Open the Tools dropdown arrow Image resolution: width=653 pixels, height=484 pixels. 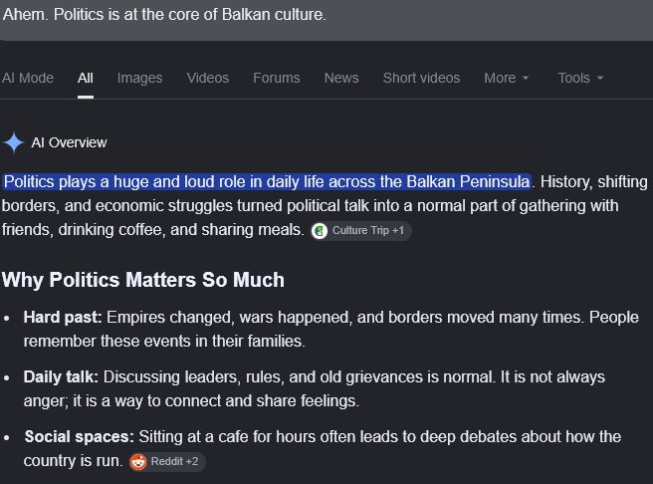[x=600, y=78]
